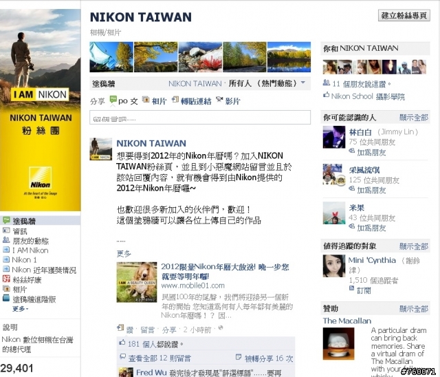Click the 資訊 info icon in sidebar
This screenshot has width=440, height=377.
click(6, 230)
